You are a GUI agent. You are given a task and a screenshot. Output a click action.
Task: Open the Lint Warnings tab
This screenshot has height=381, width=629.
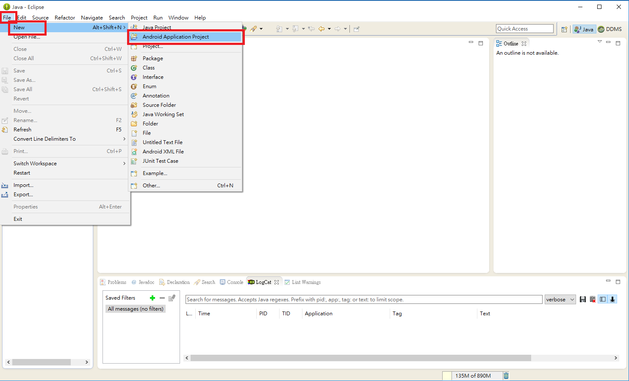(x=302, y=282)
